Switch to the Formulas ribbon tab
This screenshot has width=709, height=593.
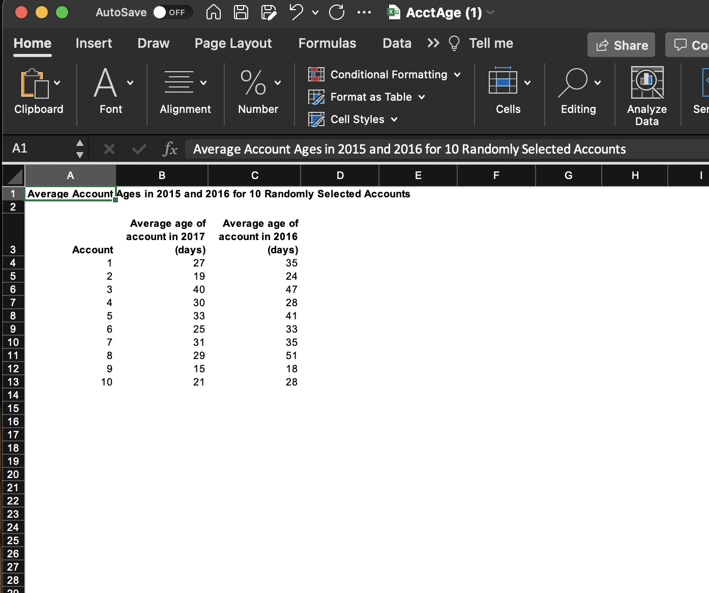coord(327,43)
